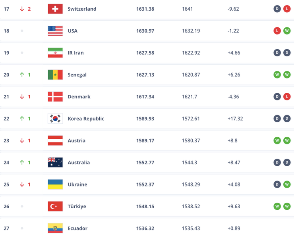Click the USA flag icon

click(55, 31)
